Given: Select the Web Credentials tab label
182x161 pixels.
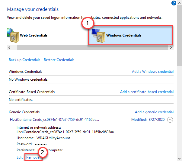Looking at the screenshot, I should 34,35.
